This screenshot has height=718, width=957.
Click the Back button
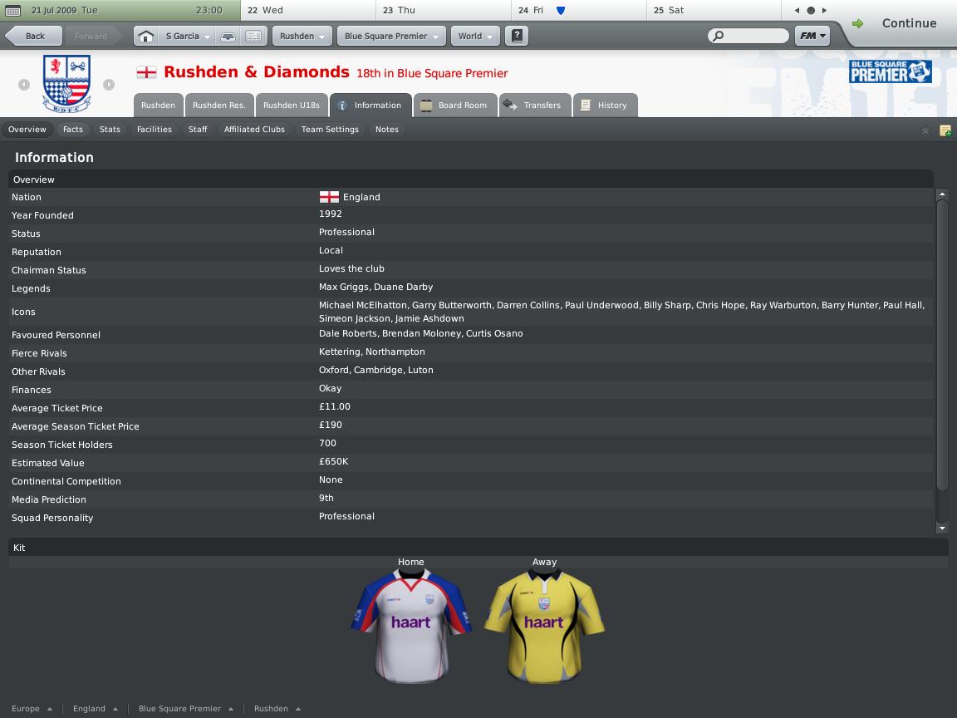click(33, 36)
